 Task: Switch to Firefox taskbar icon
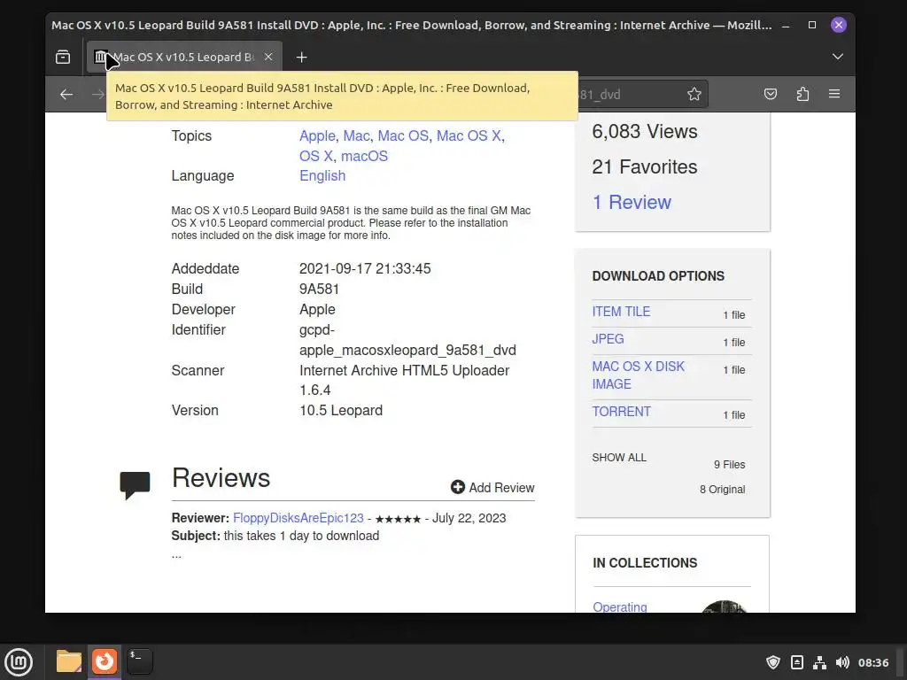(x=105, y=661)
